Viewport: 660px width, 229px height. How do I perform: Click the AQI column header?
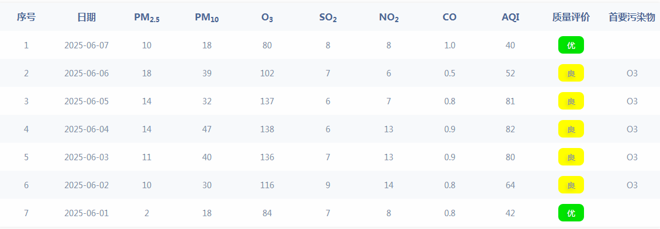coord(510,17)
